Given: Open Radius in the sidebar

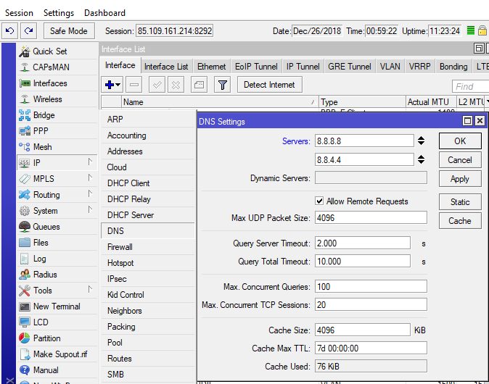Looking at the screenshot, I should (x=58, y=275).
